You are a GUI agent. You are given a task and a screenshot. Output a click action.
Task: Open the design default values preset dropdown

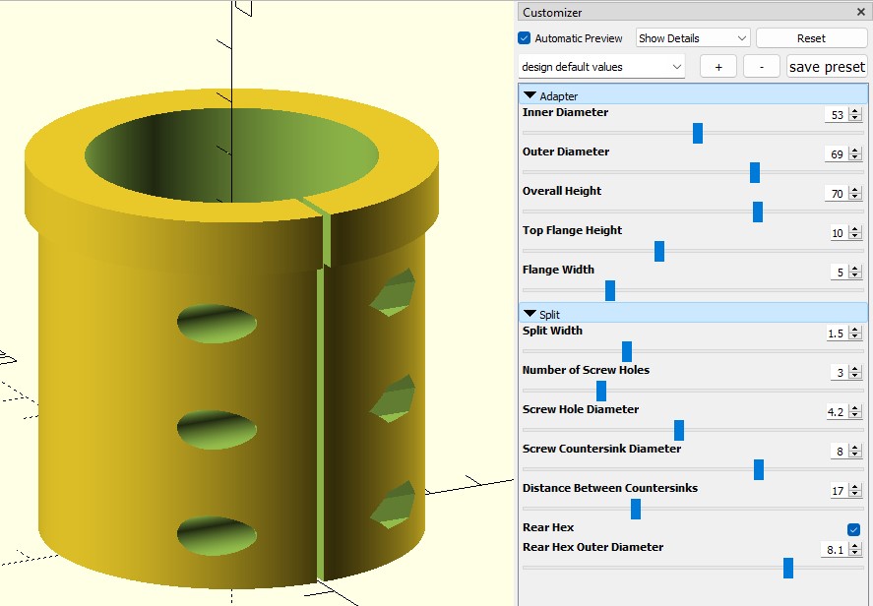coord(599,66)
